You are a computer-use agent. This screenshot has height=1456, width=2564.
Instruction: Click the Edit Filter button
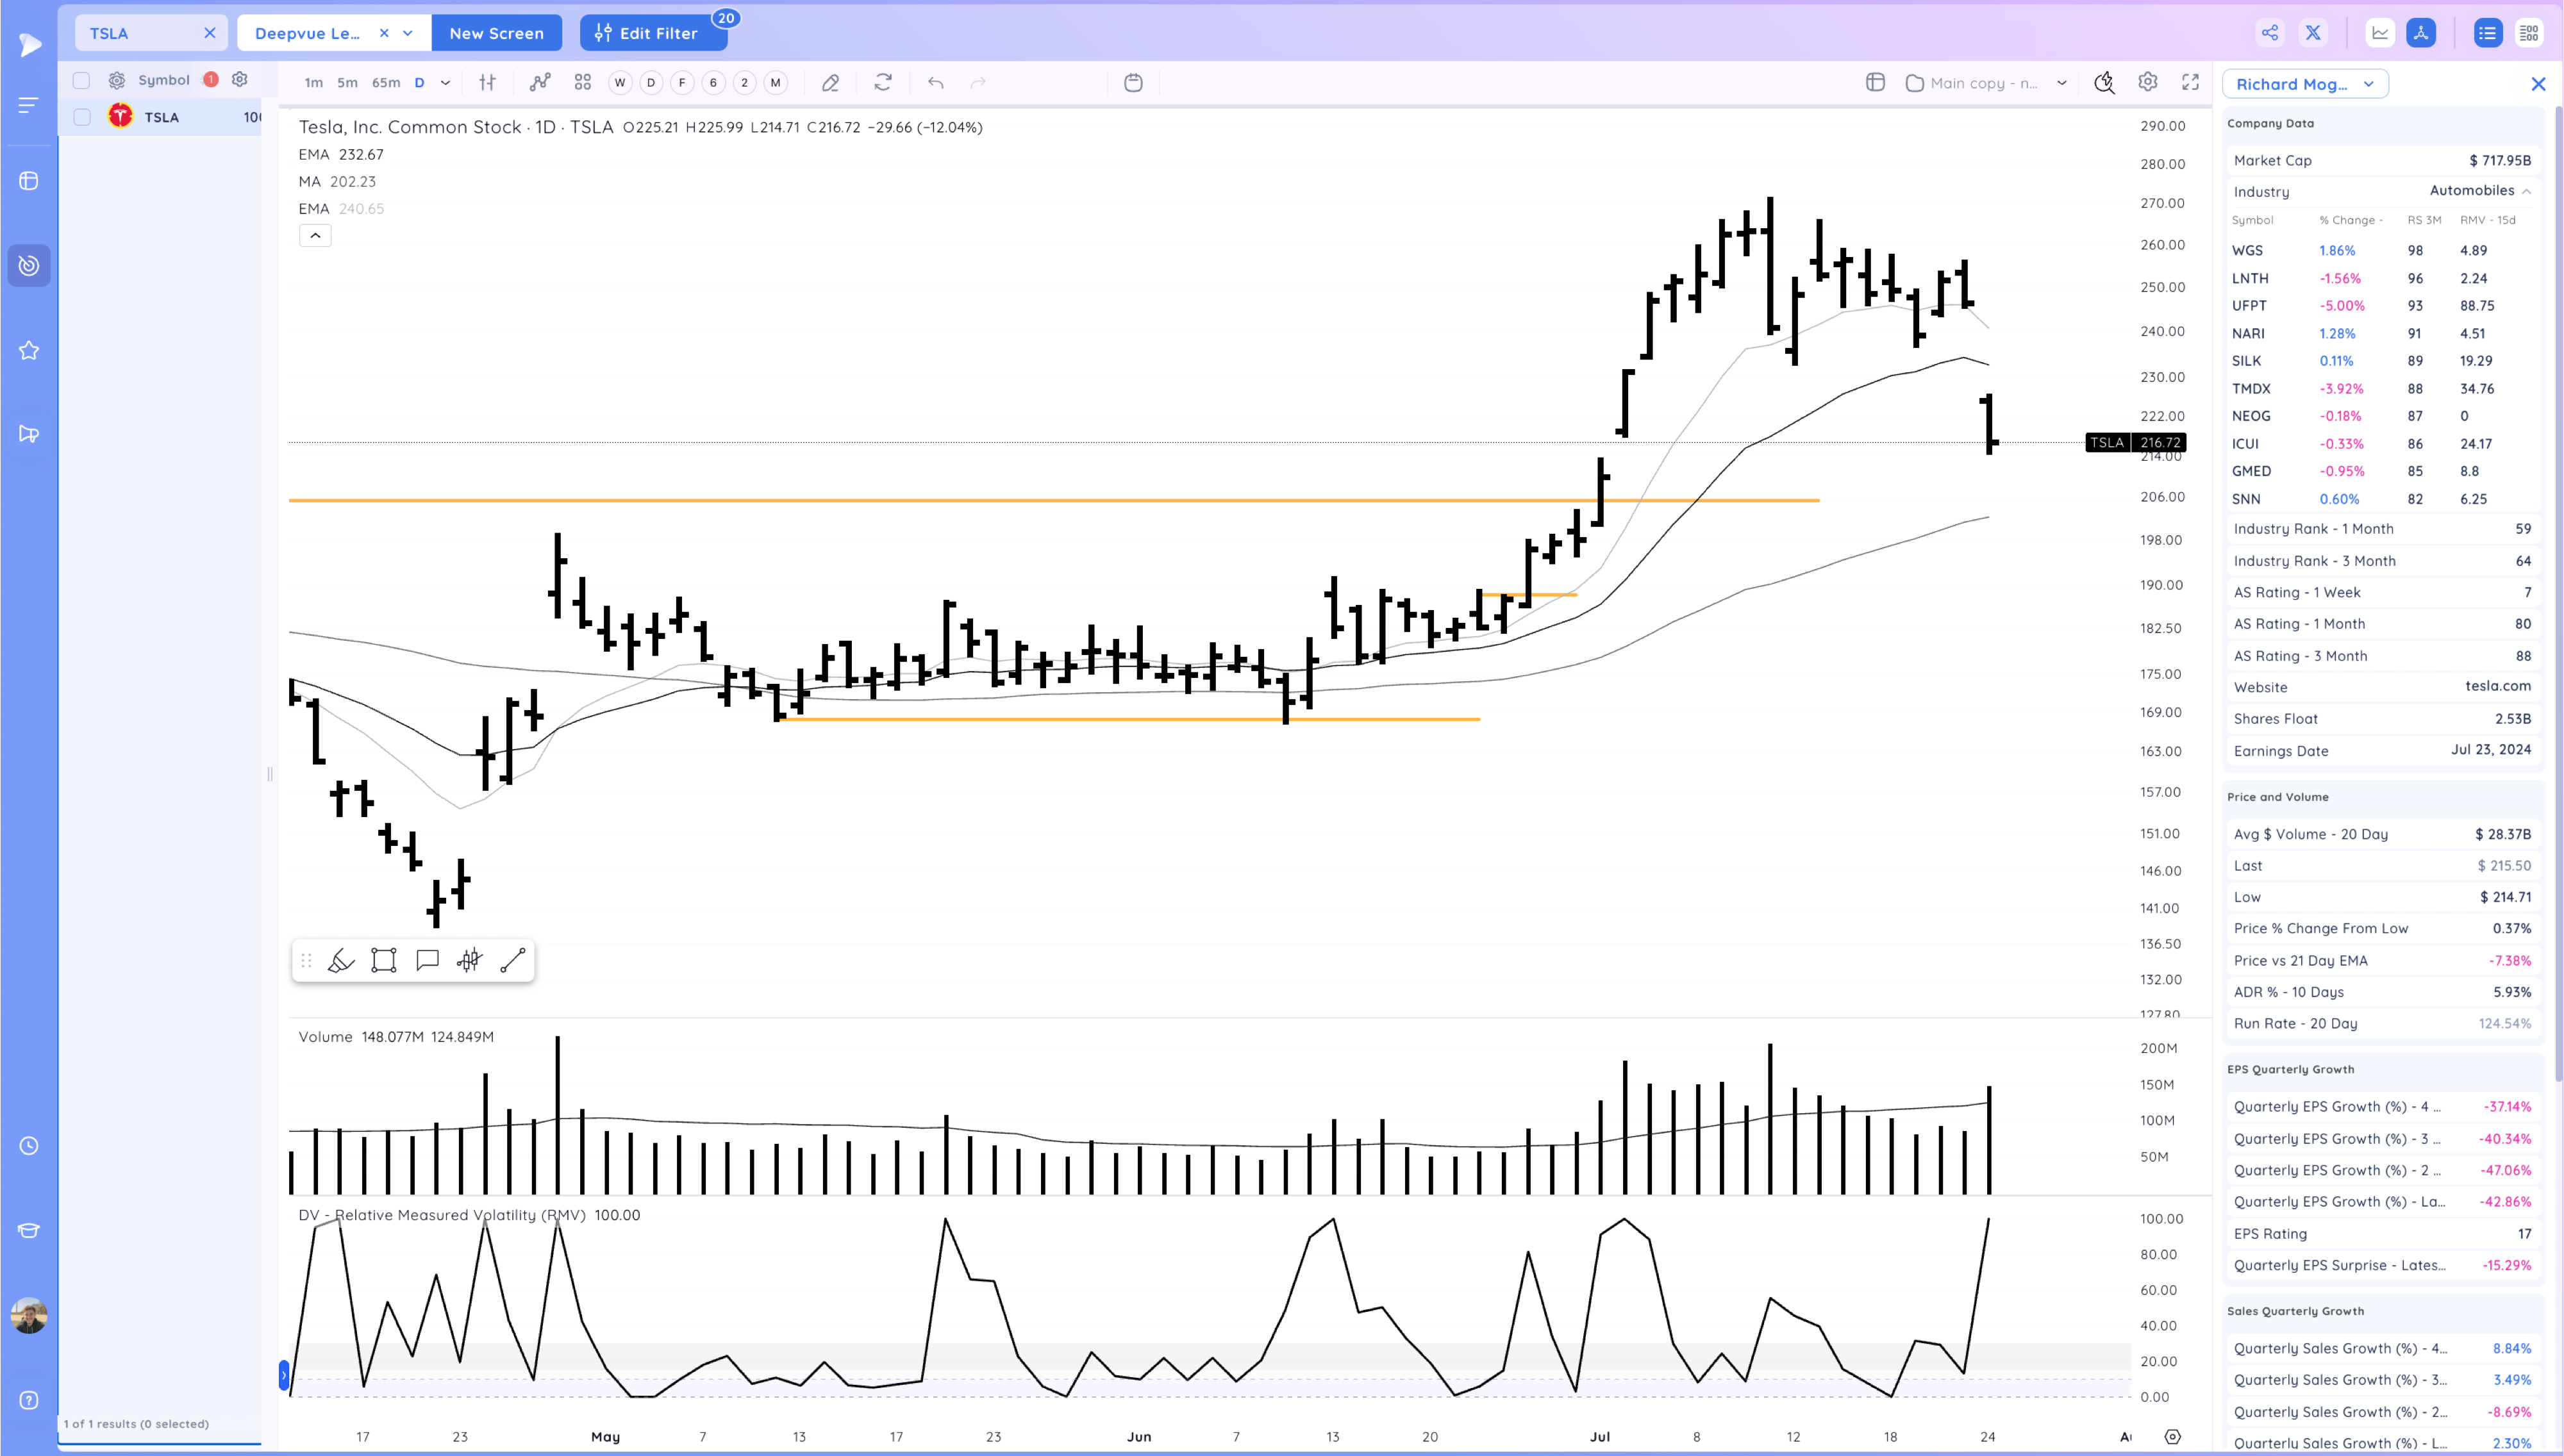653,33
